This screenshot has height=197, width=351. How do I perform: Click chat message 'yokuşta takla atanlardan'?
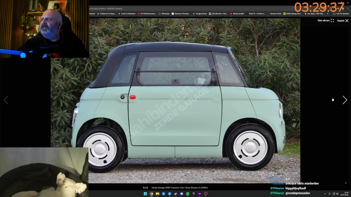tap(302, 183)
